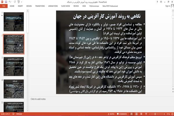Click the bullet starting with 1937 to 1940 dates
Viewport: 174px width, 116px height.
(105, 45)
